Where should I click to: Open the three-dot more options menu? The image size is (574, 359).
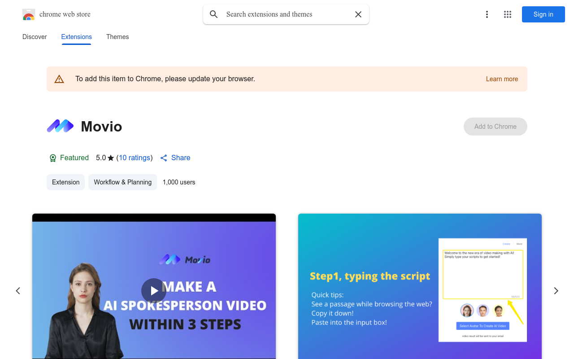click(x=487, y=14)
